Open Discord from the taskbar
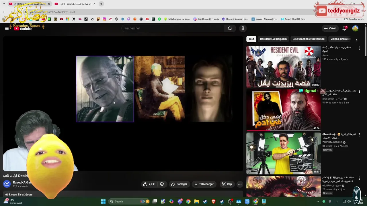The height and width of the screenshot is (206, 367). click(x=180, y=201)
